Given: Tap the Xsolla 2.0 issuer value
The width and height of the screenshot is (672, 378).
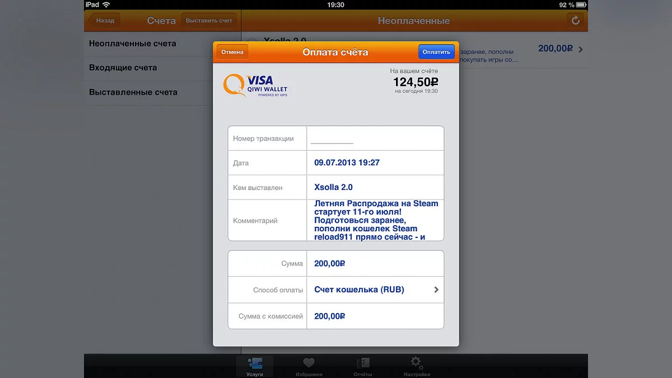Looking at the screenshot, I should pos(333,188).
